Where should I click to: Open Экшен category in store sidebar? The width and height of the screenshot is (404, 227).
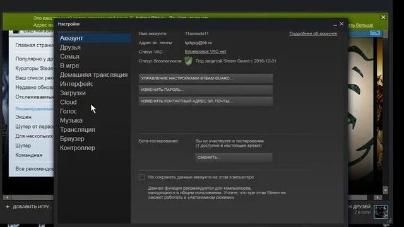tap(23, 117)
